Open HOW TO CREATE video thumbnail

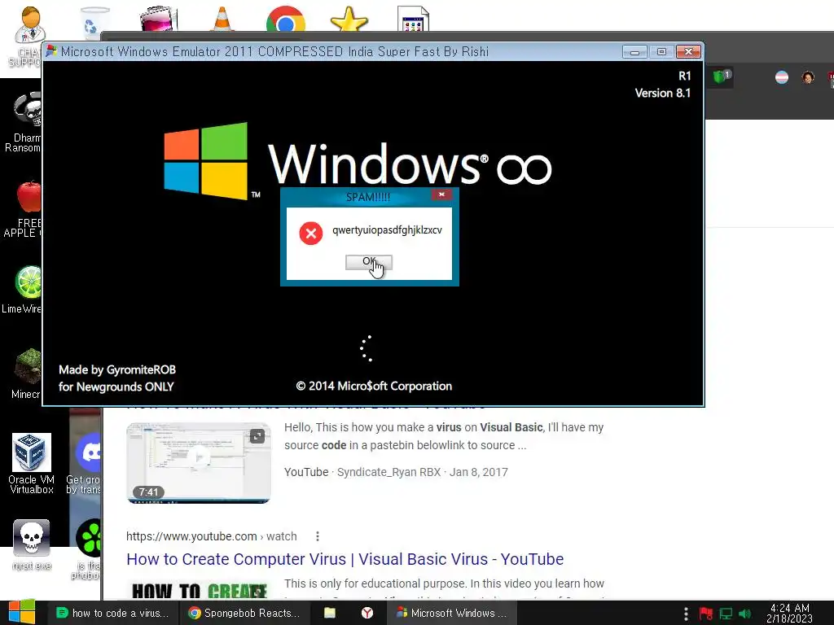tap(199, 591)
